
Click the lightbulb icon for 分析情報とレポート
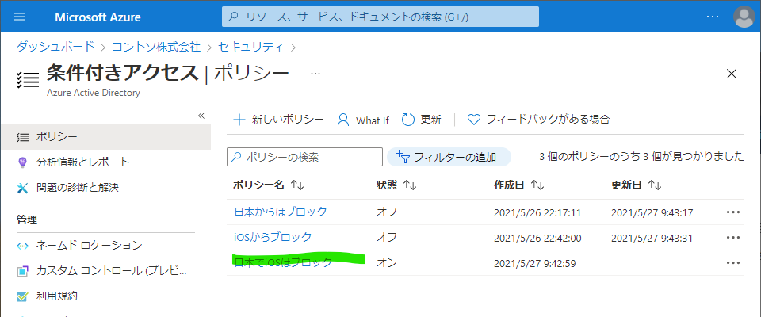click(22, 162)
